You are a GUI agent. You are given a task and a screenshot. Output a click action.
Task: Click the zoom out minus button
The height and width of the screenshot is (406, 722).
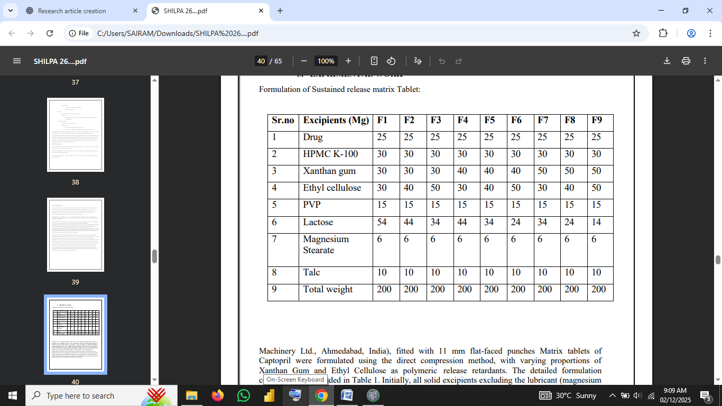click(303, 61)
